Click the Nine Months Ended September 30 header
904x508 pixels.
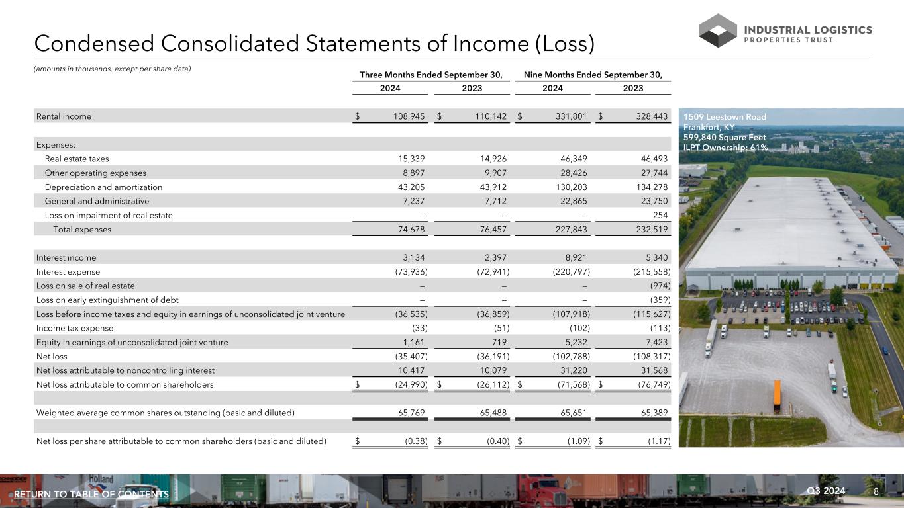click(x=593, y=74)
